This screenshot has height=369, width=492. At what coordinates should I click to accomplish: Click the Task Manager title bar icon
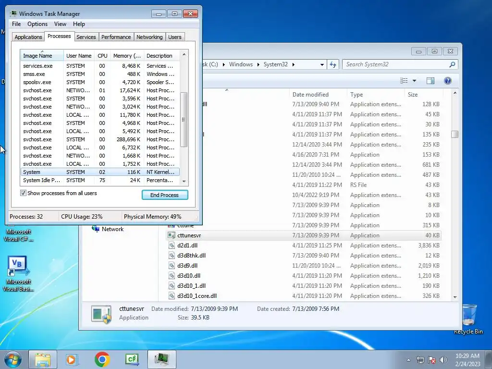13,13
